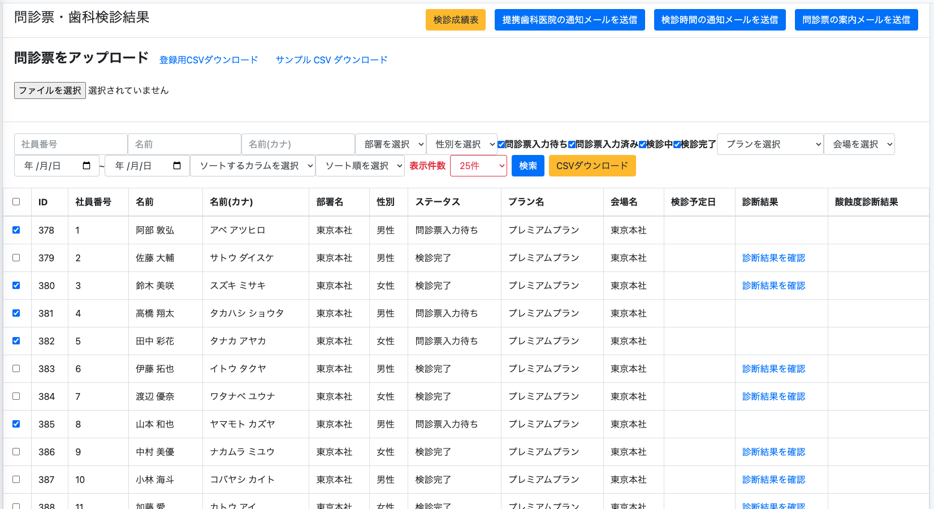The width and height of the screenshot is (934, 509).
Task: Click the 検診成績表 button
Action: (x=456, y=20)
